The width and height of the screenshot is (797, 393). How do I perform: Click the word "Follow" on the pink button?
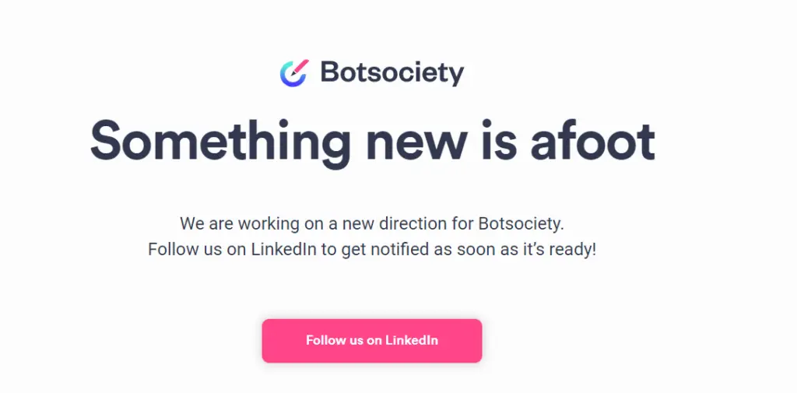(x=325, y=340)
